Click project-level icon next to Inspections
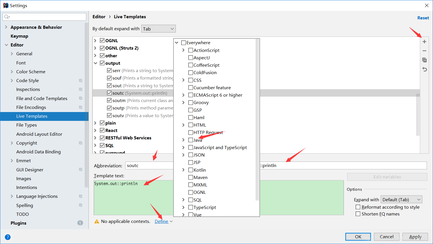The height and width of the screenshot is (244, 433). [x=80, y=90]
